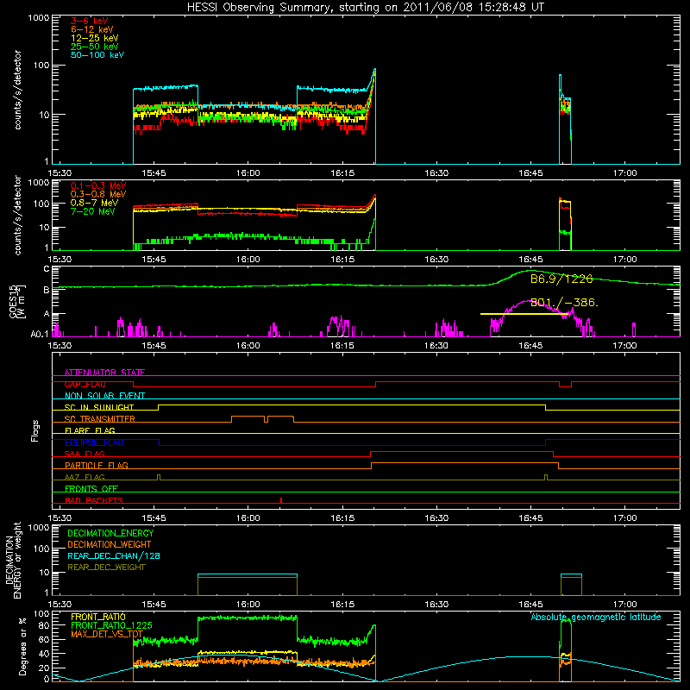
Task: Select the 3-6 keV legend label
Action: tap(89, 21)
